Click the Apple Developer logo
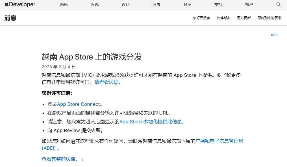This screenshot has width=287, height=167. (20, 5)
